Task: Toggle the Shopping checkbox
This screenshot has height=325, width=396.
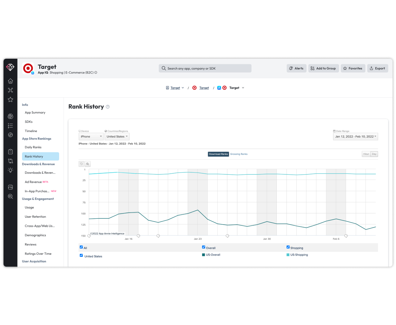Action: [288, 247]
